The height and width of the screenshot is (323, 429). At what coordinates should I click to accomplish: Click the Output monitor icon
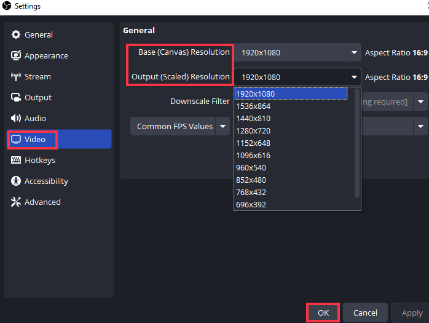click(x=16, y=98)
